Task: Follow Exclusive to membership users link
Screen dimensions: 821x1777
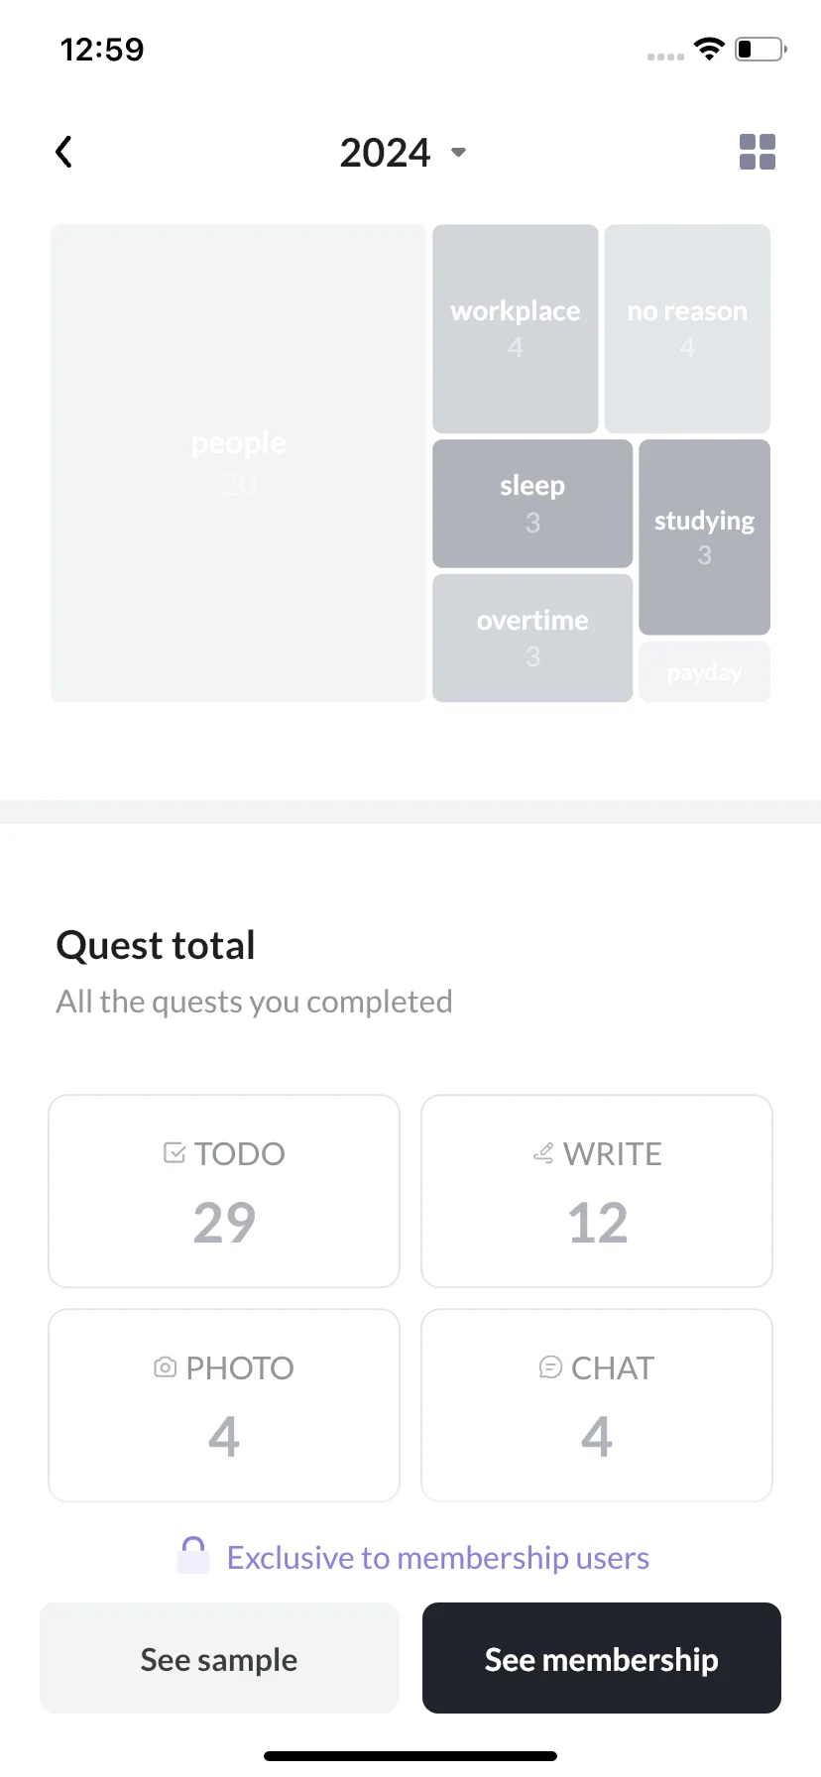Action: coord(437,1558)
